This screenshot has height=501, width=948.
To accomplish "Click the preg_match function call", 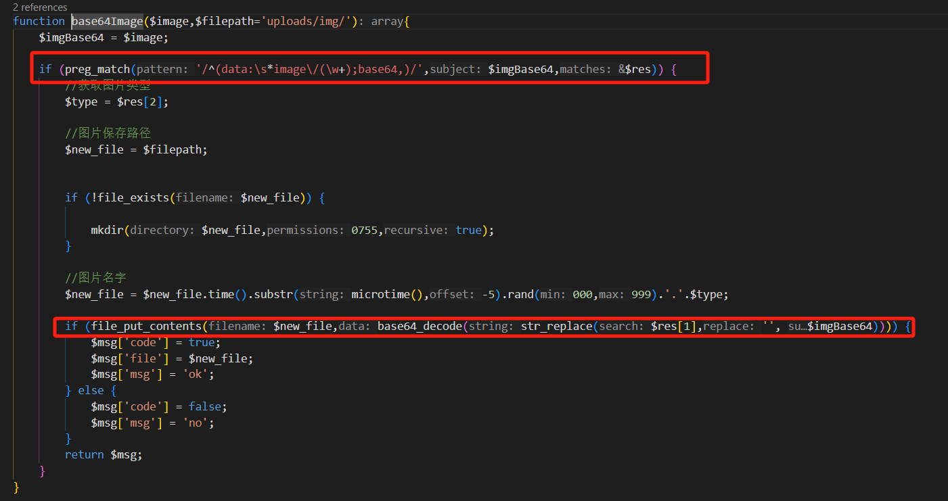I will (x=97, y=70).
